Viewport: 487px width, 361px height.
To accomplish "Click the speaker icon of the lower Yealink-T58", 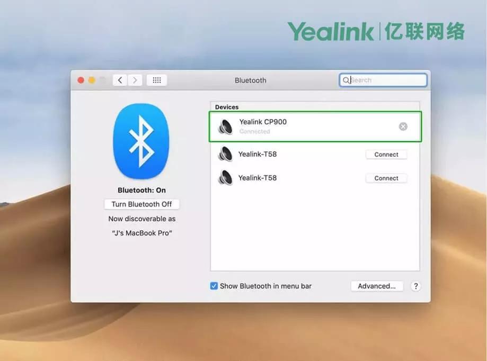I will click(x=225, y=178).
